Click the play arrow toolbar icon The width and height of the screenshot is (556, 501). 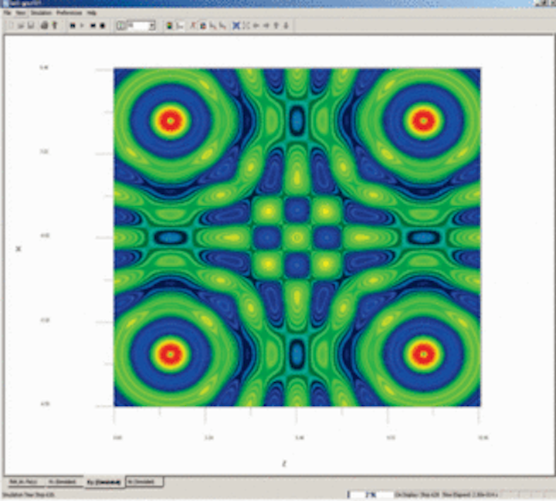tap(83, 25)
